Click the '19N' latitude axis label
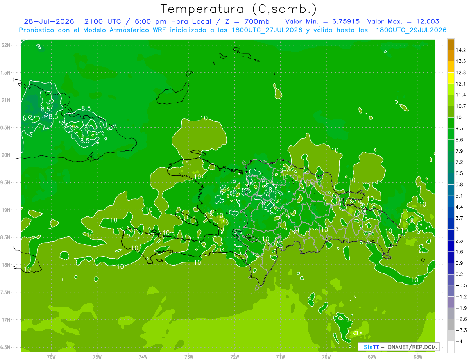469x362 pixels. [7, 210]
